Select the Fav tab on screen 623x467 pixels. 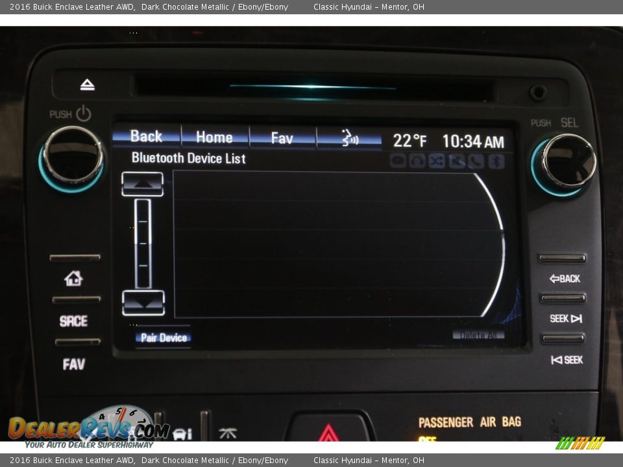[x=282, y=138]
